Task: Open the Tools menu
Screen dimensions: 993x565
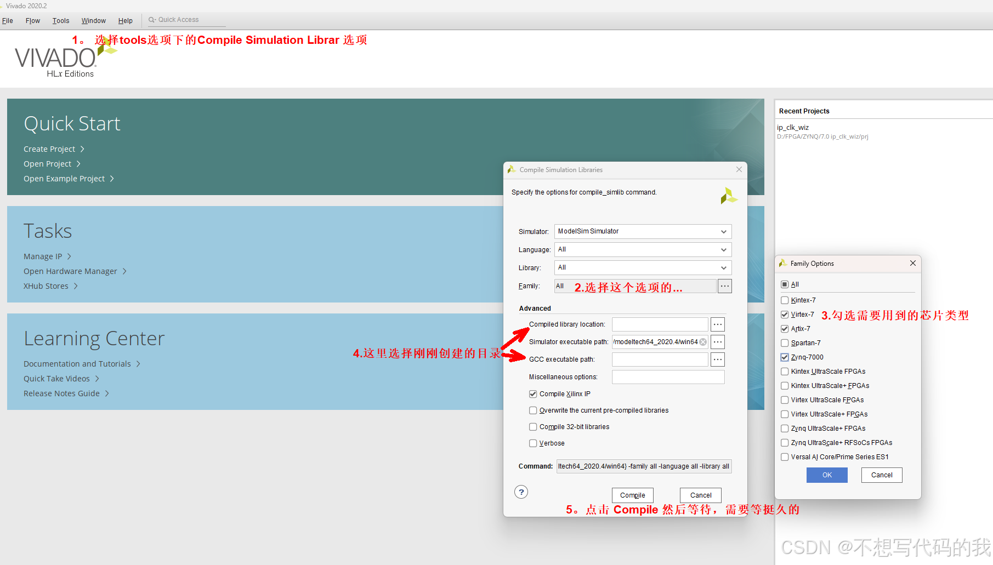Action: pos(61,21)
